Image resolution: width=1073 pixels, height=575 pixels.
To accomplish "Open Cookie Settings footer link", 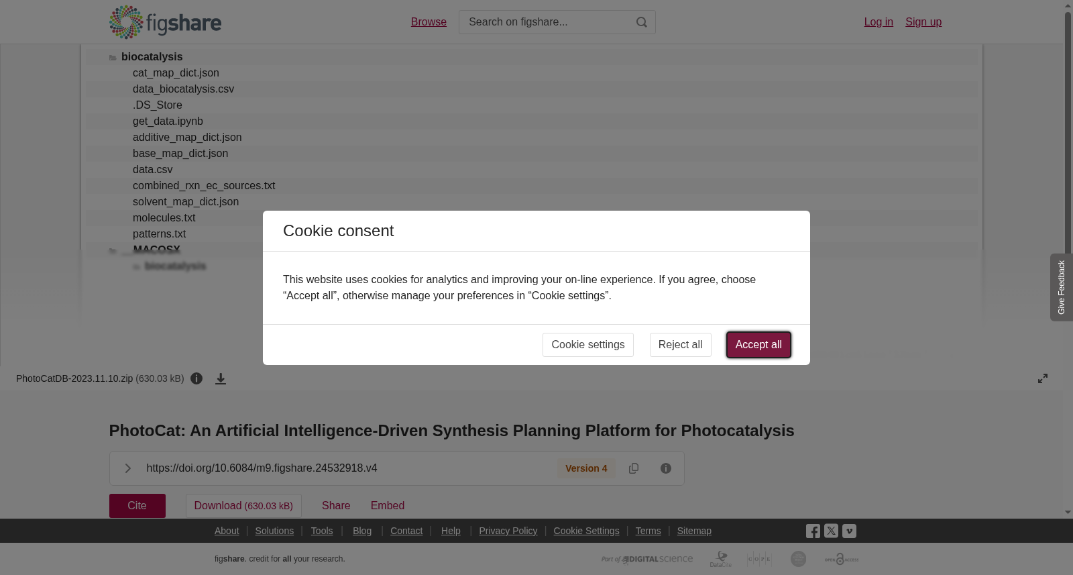I will tap(586, 531).
